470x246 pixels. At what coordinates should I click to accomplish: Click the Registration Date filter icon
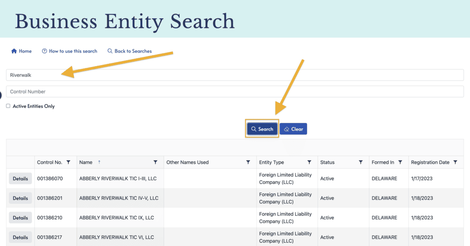click(x=455, y=162)
